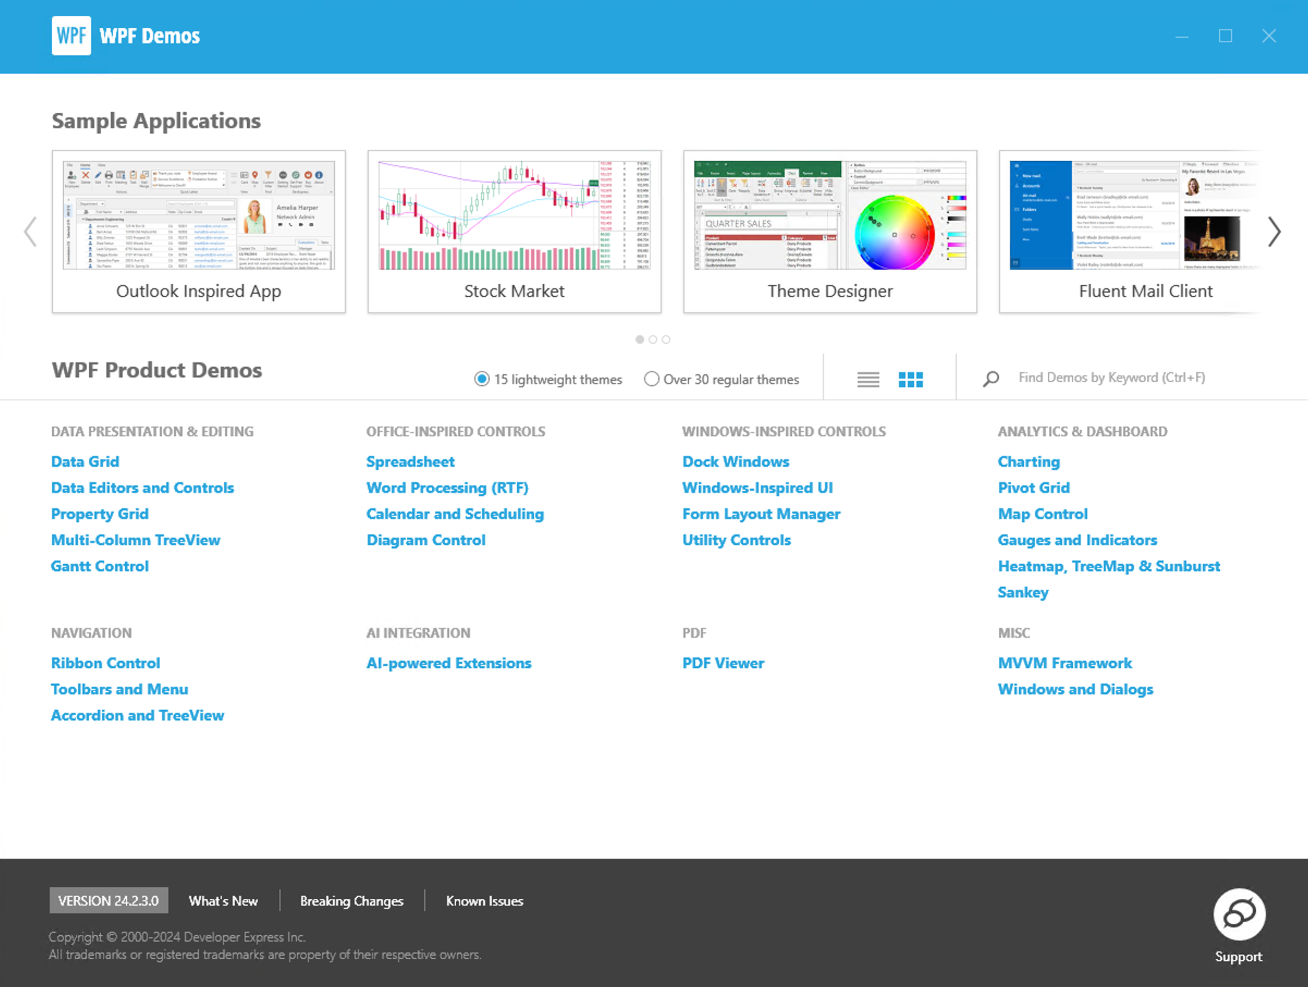This screenshot has width=1308, height=987.
Task: Open the Data Grid demo link
Action: 85,461
